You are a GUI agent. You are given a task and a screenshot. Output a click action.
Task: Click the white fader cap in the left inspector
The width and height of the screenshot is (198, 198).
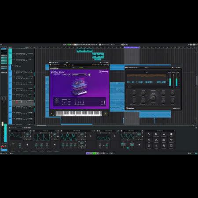coord(3,124)
